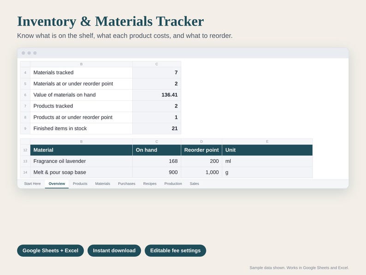The width and height of the screenshot is (366, 275).
Task: Switch to the Products sheet tab
Action: click(80, 184)
